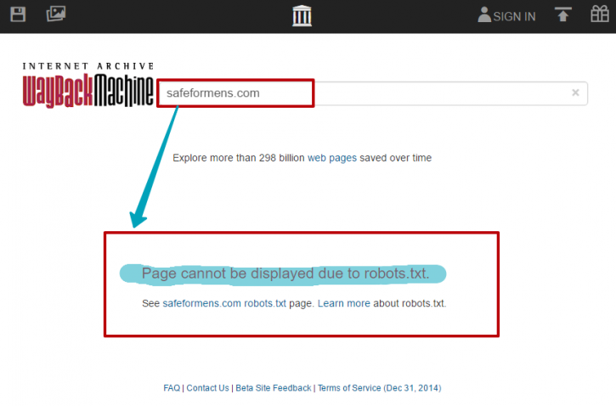Image resolution: width=616 pixels, height=406 pixels.
Task: Follow the Learn more link
Action: pyautogui.click(x=344, y=303)
